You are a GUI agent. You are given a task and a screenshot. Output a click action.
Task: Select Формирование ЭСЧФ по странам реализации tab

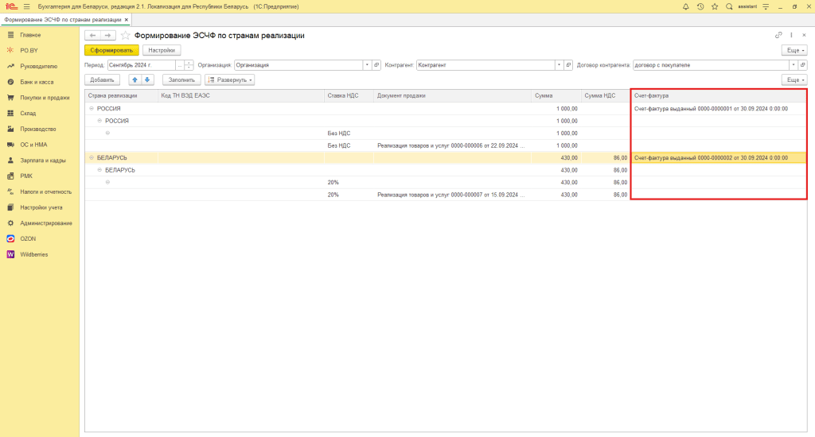62,20
